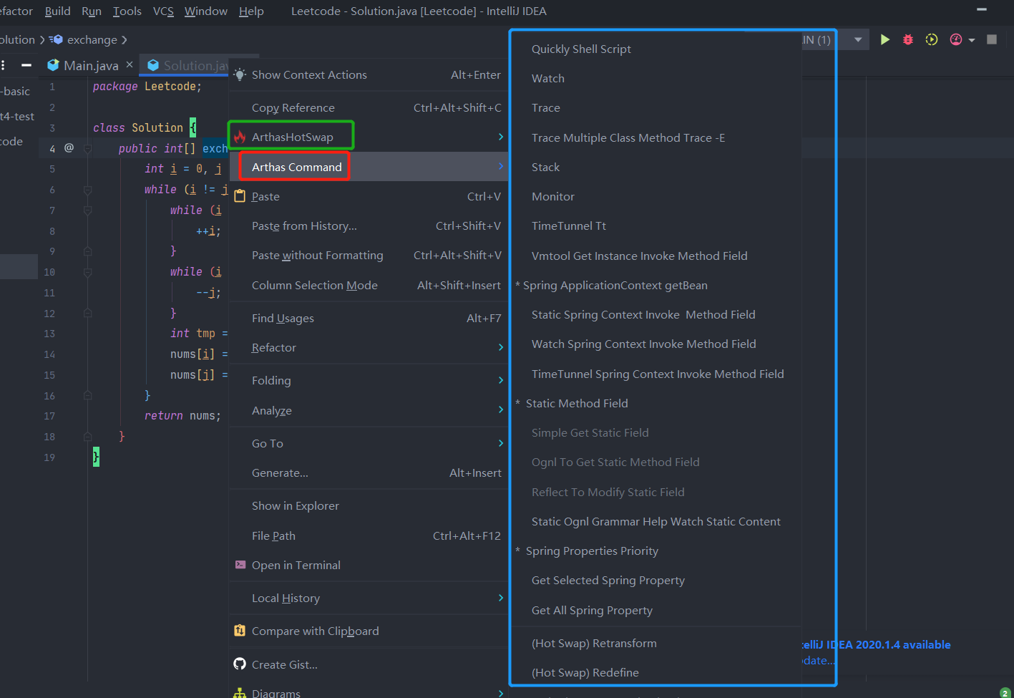Select TimeTunnel Spring Context Invoke Method Field
Viewport: 1014px width, 698px height.
point(656,374)
